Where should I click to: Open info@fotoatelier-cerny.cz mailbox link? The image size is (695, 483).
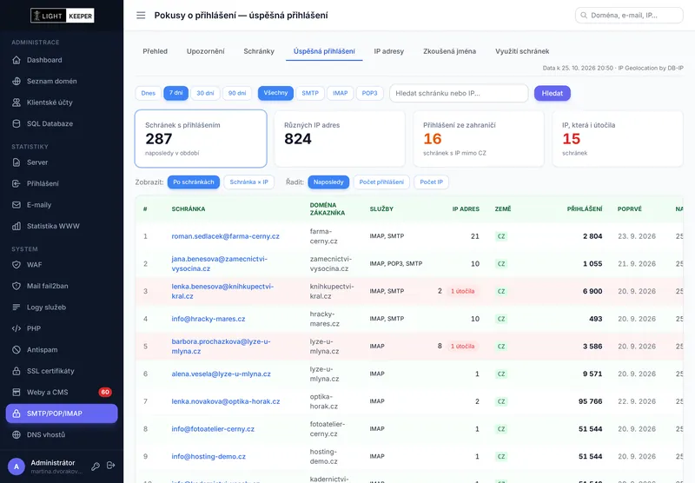[x=213, y=429]
